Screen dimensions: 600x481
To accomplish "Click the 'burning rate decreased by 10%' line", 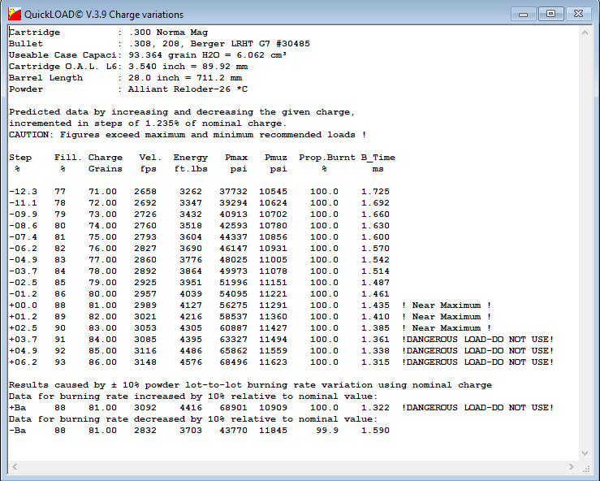I will (193, 419).
